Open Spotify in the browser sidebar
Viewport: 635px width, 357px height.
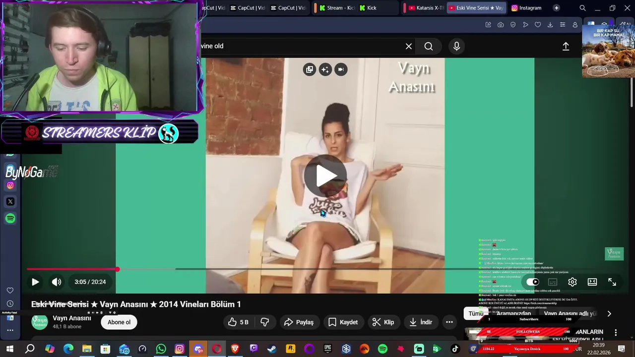click(x=10, y=219)
